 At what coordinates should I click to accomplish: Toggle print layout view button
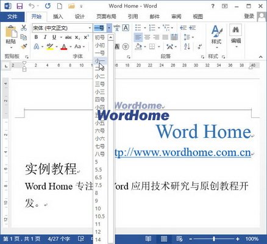[x=164, y=239]
